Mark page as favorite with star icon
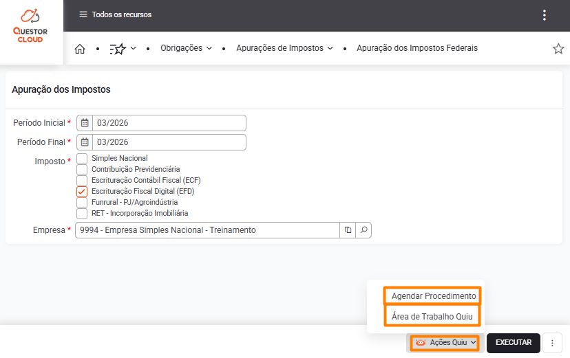Screen dimensions: 570x358 click(x=558, y=49)
